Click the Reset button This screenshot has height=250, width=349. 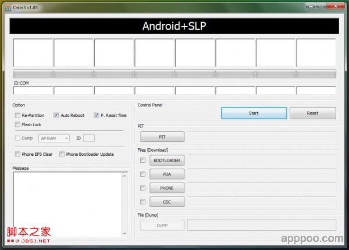pos(313,113)
